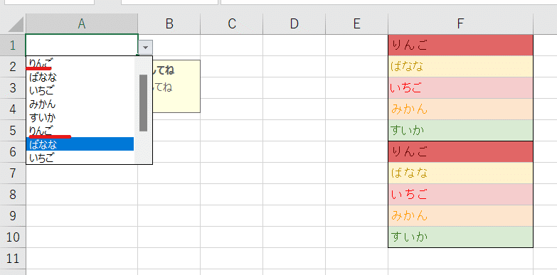Select column F header

[x=460, y=23]
